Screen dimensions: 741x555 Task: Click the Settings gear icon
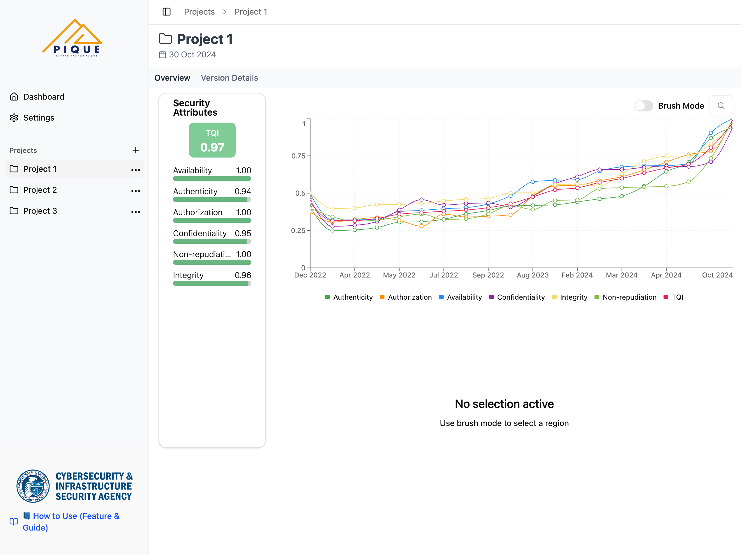[14, 118]
